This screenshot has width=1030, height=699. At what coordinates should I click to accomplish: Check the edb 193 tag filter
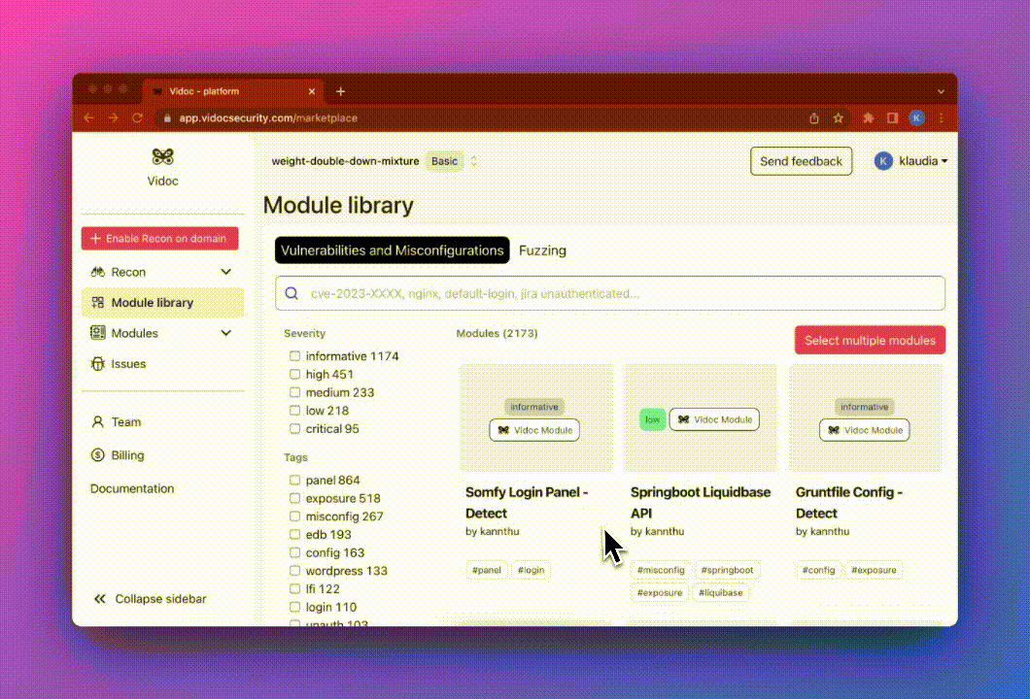295,534
